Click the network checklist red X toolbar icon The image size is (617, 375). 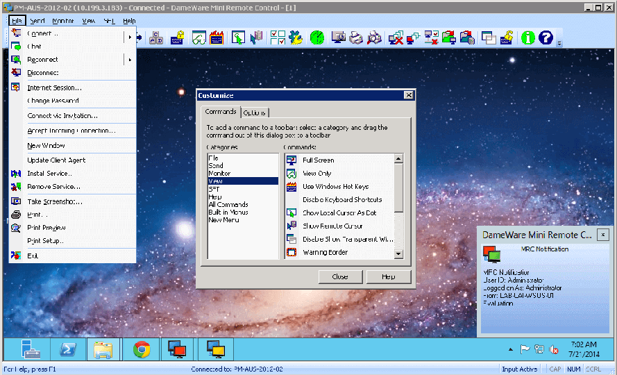click(x=431, y=37)
